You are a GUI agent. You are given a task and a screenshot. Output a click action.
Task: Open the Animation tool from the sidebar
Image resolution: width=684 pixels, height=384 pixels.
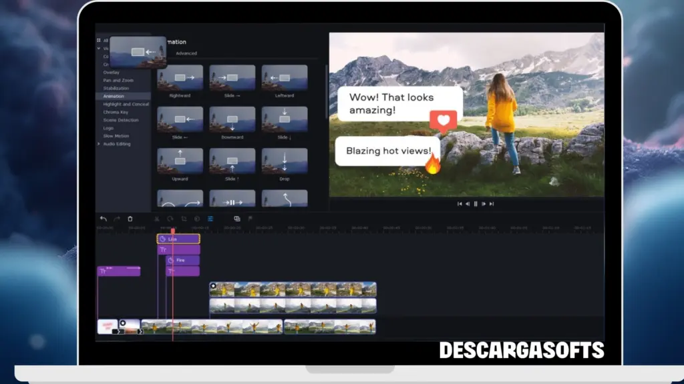114,96
